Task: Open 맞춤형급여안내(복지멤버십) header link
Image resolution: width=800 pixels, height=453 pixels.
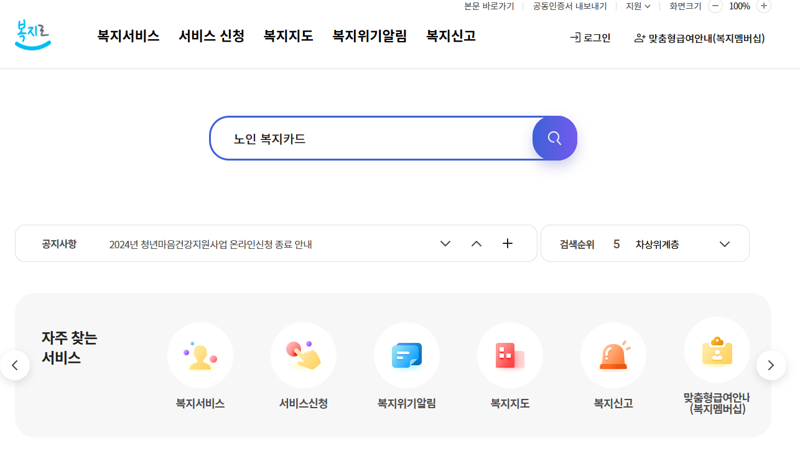Action: (699, 39)
